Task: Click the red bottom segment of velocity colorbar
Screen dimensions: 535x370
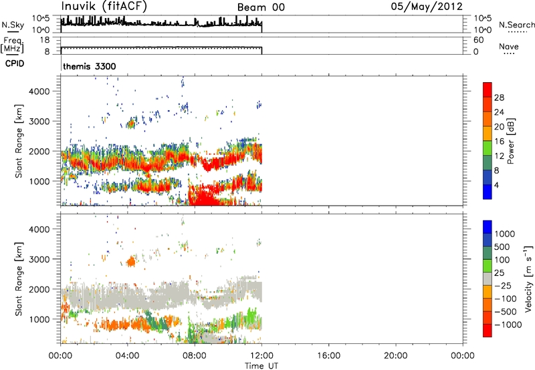Action: (488, 331)
